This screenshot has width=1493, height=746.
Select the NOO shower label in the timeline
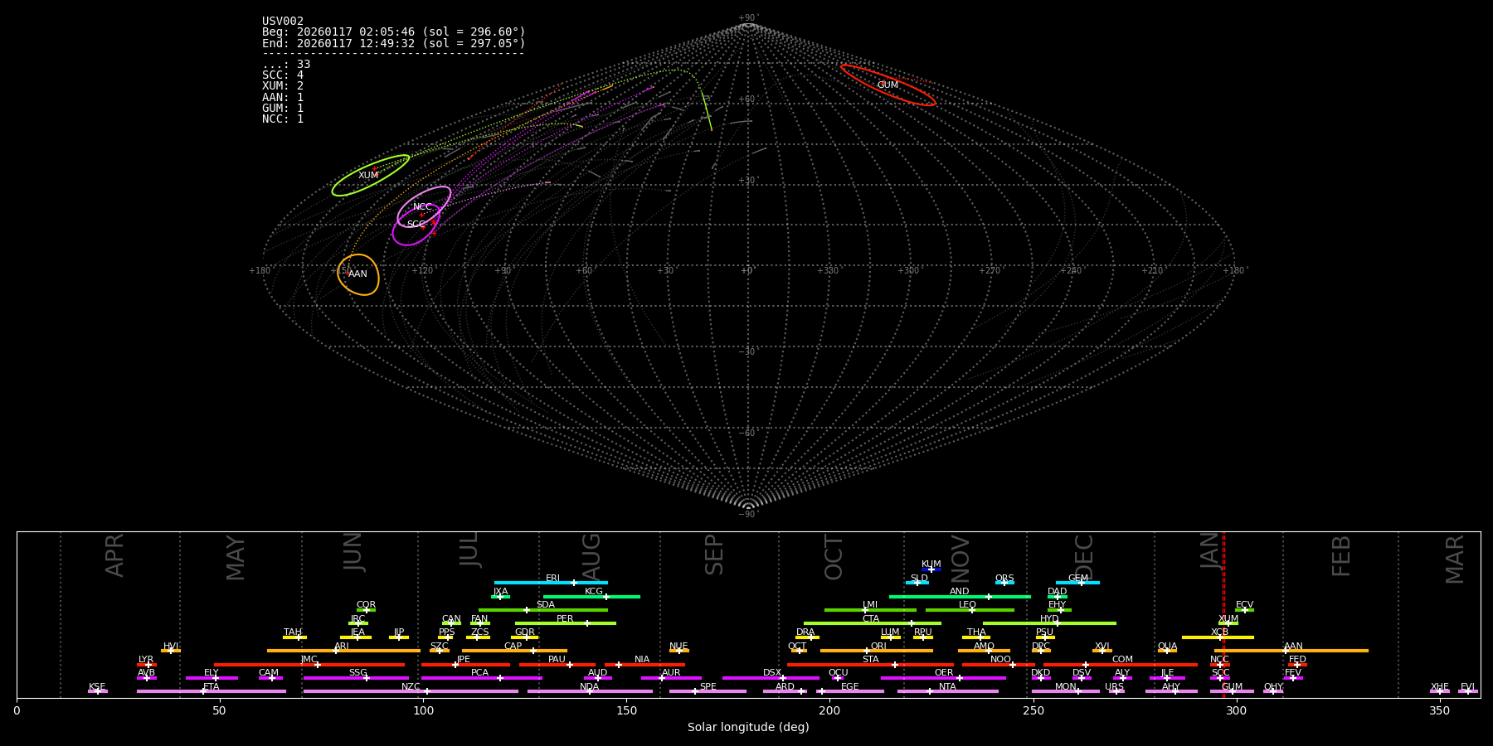pyautogui.click(x=1000, y=660)
